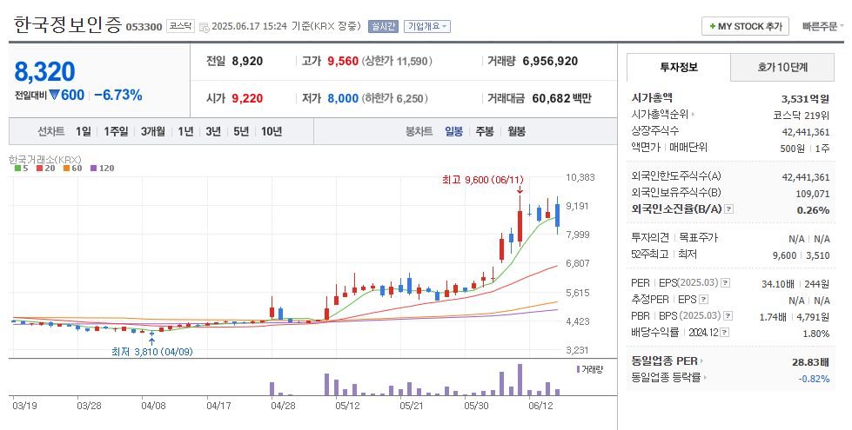Click the 목표주가 label
The image size is (852, 430).
pyautogui.click(x=698, y=237)
